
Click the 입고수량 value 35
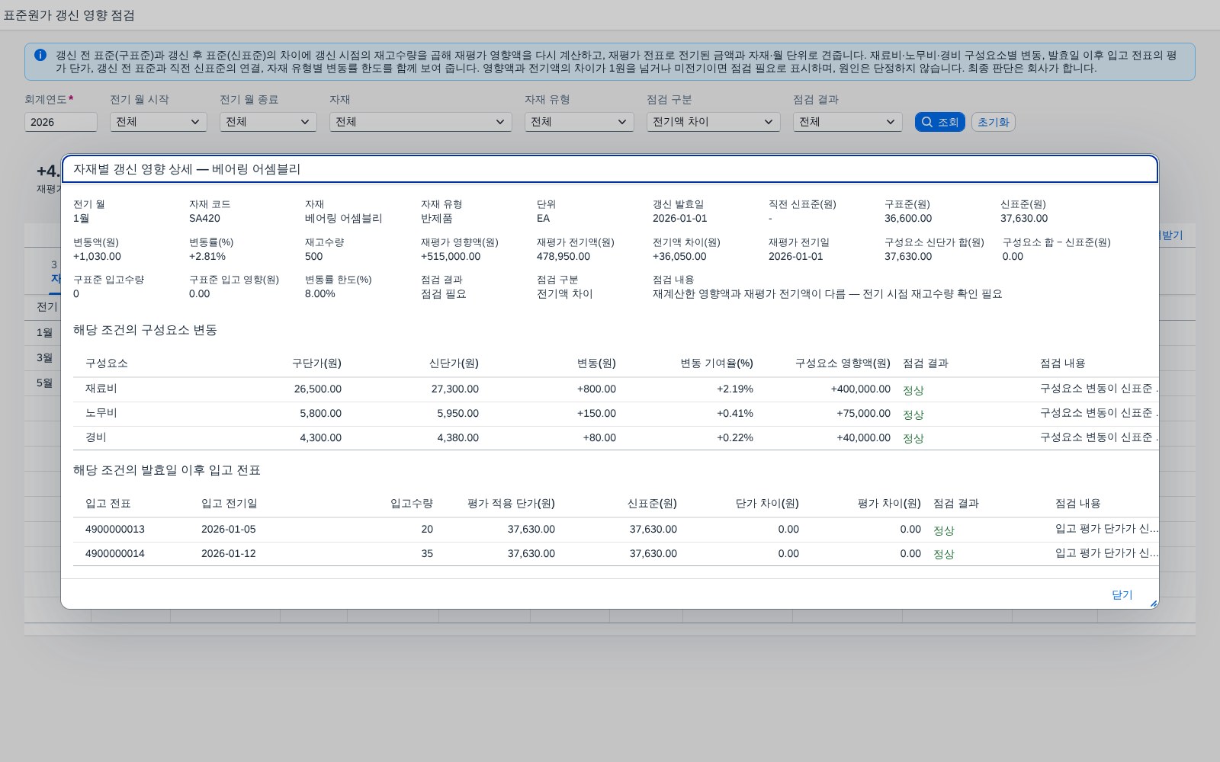(x=427, y=553)
